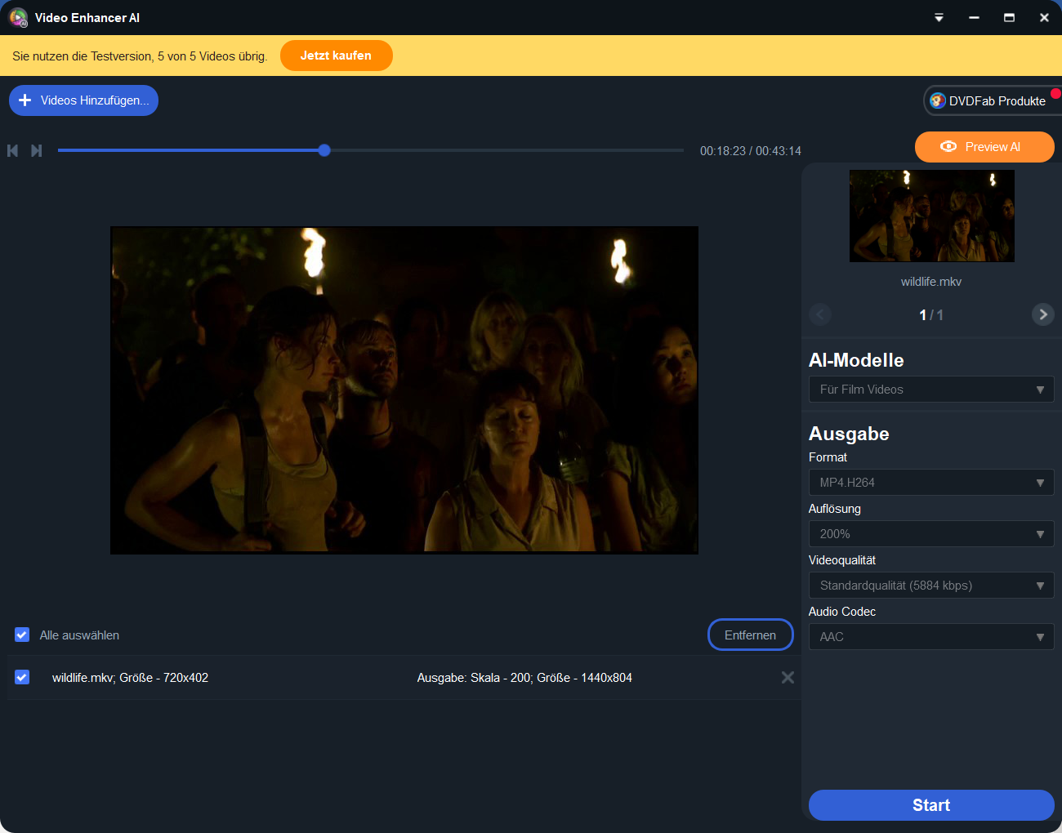This screenshot has width=1062, height=833.
Task: Uncheck the wildlife.mkv file checkbox
Action: 22,677
